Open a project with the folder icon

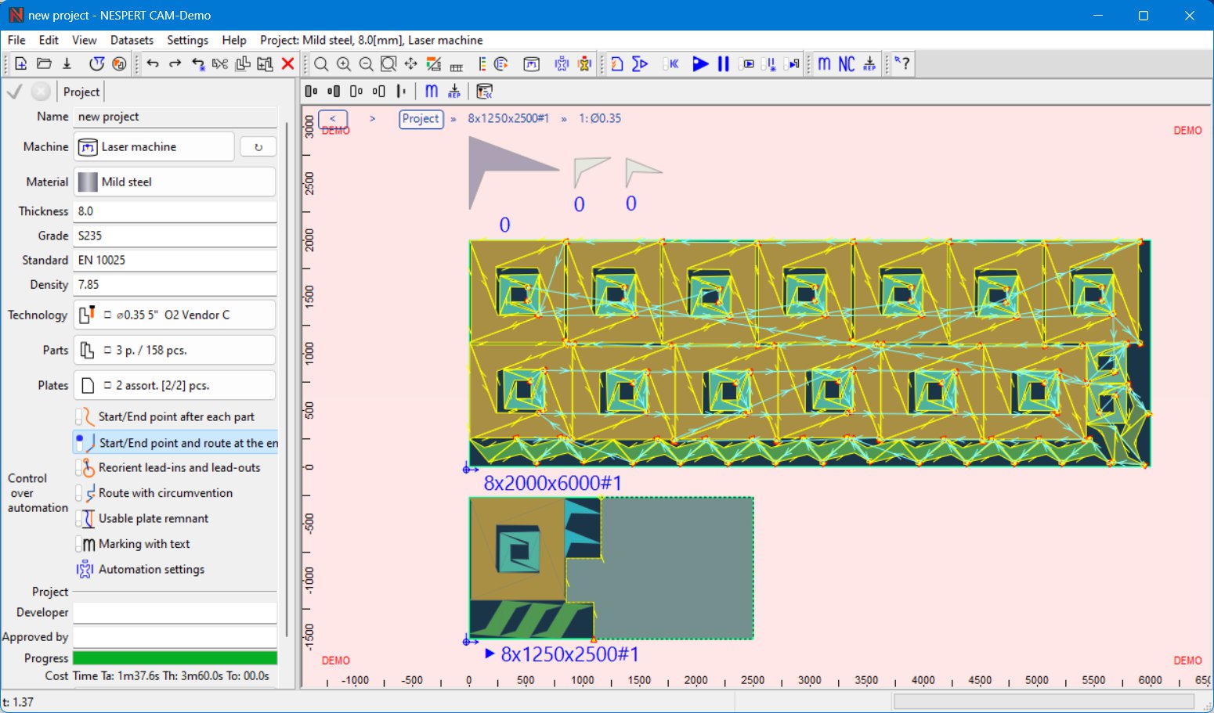pos(44,64)
